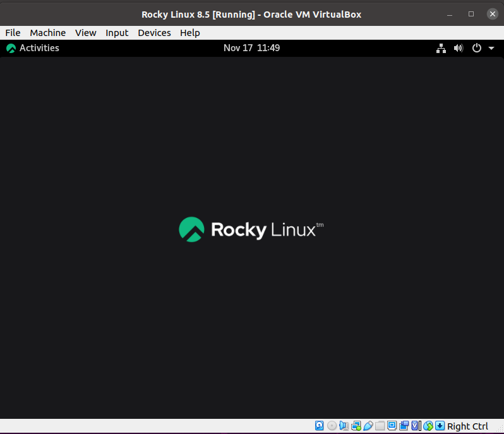Click the keyboard capture arrow indicator
Screen dimensions: 504x434
click(440, 426)
